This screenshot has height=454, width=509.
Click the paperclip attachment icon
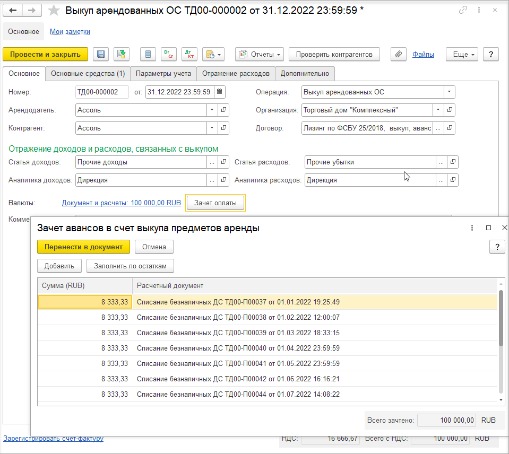tap(398, 54)
